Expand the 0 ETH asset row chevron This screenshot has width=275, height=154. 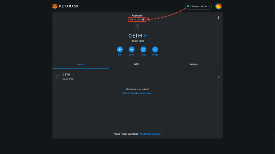pos(219,77)
